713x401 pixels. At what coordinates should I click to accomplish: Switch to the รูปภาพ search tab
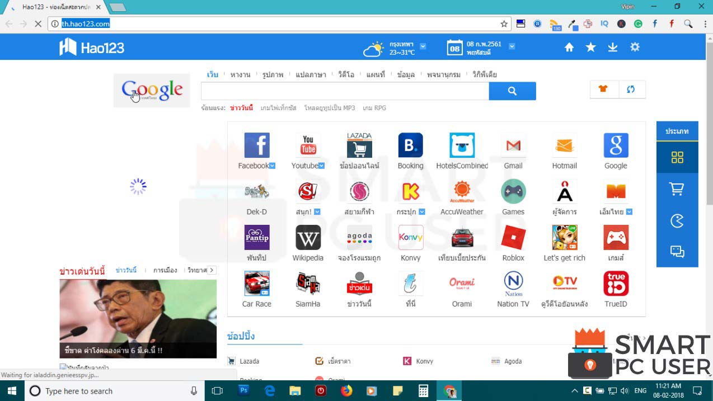point(273,74)
